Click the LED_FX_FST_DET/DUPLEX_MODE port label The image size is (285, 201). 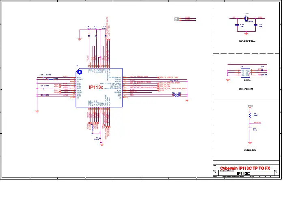173,88
